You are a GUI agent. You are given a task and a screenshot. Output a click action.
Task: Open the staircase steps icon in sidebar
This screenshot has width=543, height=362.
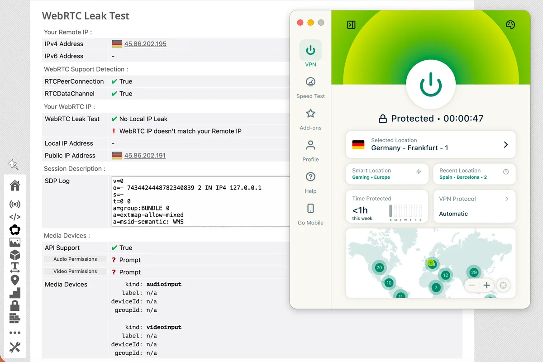15,293
